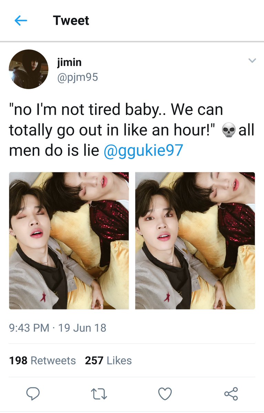This screenshot has width=264, height=413.
Task: Open the @ggukie97 mention link
Action: [x=143, y=151]
